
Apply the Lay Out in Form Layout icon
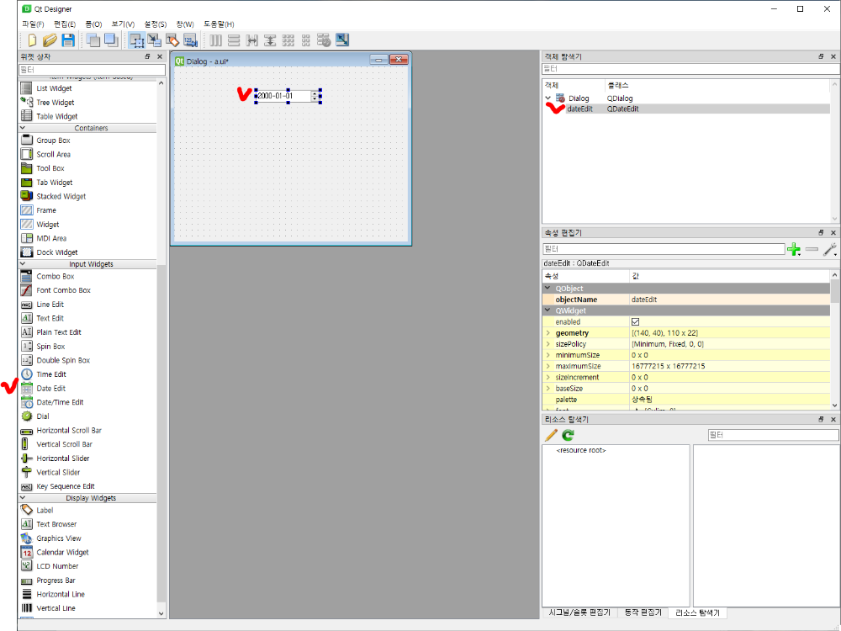click(x=306, y=40)
